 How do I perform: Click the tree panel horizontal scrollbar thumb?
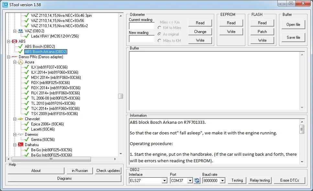(51, 159)
